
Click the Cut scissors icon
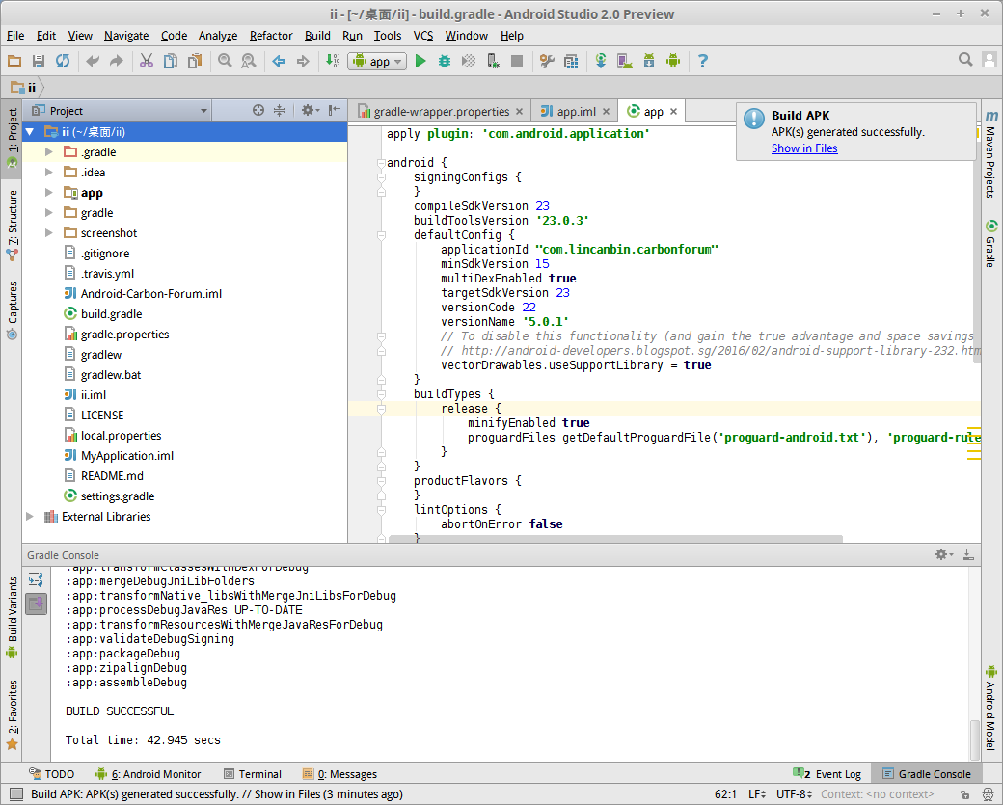[x=147, y=61]
